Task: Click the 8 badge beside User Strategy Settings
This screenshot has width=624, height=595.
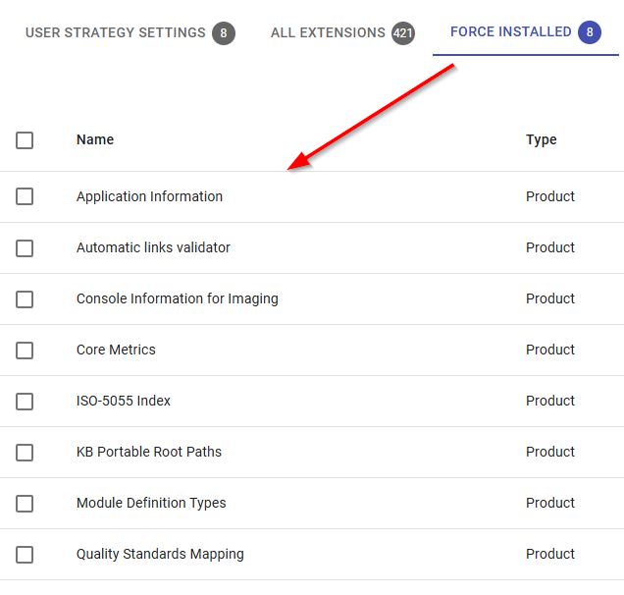Action: point(224,32)
